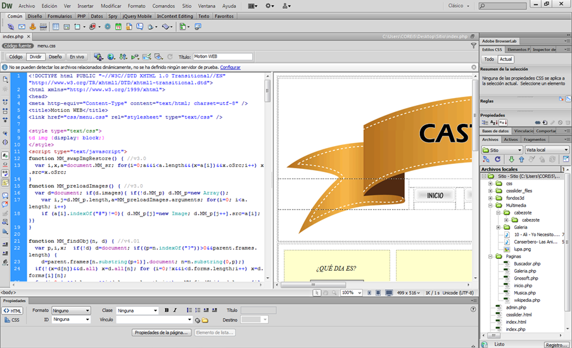Click the blue Put files arrow
This screenshot has width=572, height=348.
point(521,159)
